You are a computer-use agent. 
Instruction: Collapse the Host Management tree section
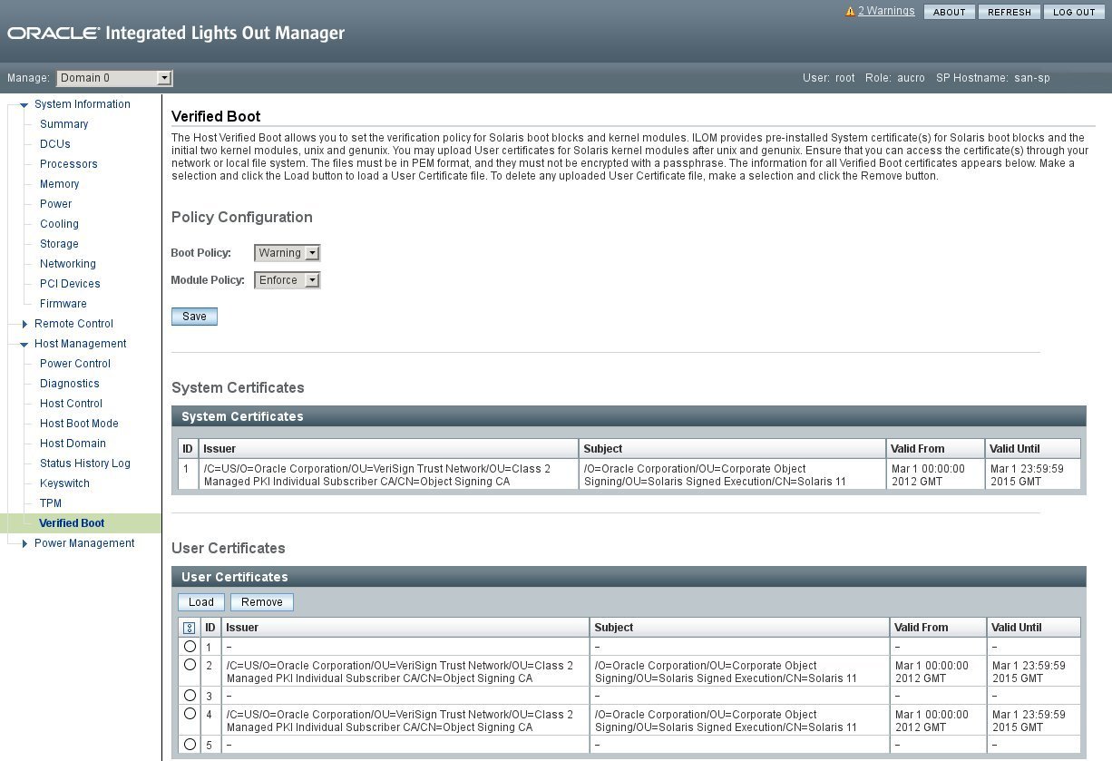24,344
